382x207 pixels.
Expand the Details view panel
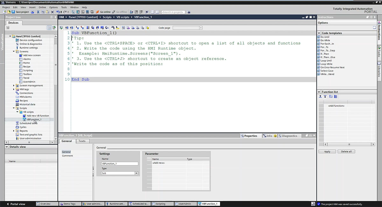7,147
